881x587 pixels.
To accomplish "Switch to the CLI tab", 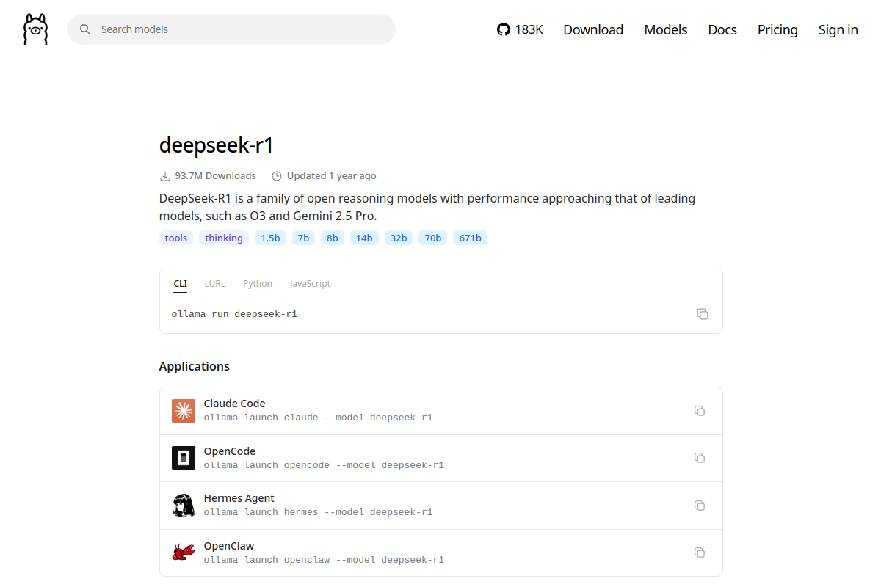I will click(x=181, y=284).
